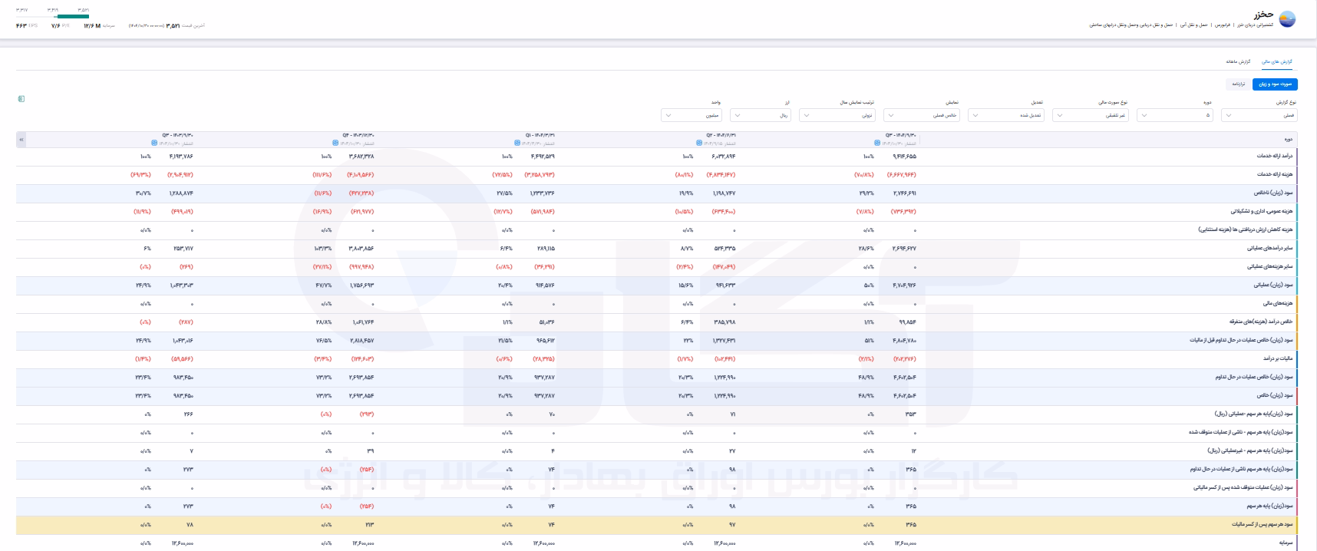Select the گزارش های مالی tab
The height and width of the screenshot is (551, 1317).
pyautogui.click(x=1277, y=61)
